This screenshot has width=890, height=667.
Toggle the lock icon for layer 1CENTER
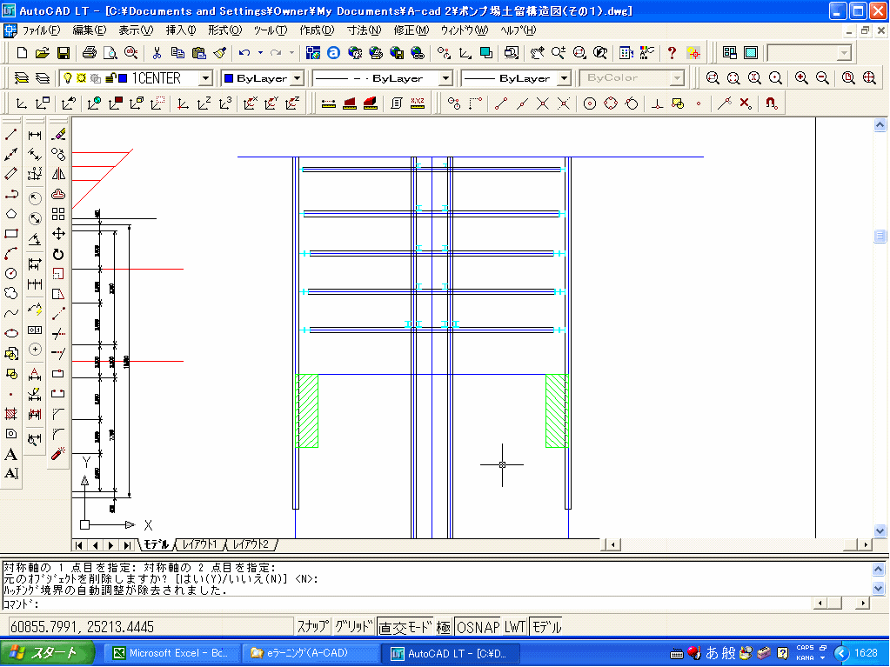[x=110, y=77]
